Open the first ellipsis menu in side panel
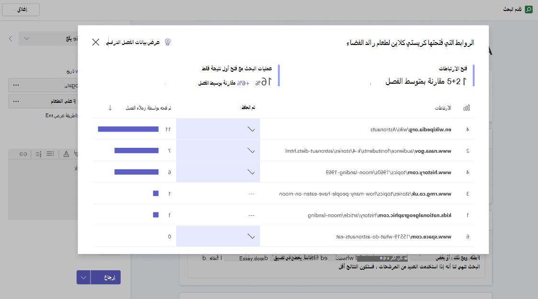Image resolution: width=538 pixels, height=299 pixels. pyautogui.click(x=16, y=85)
